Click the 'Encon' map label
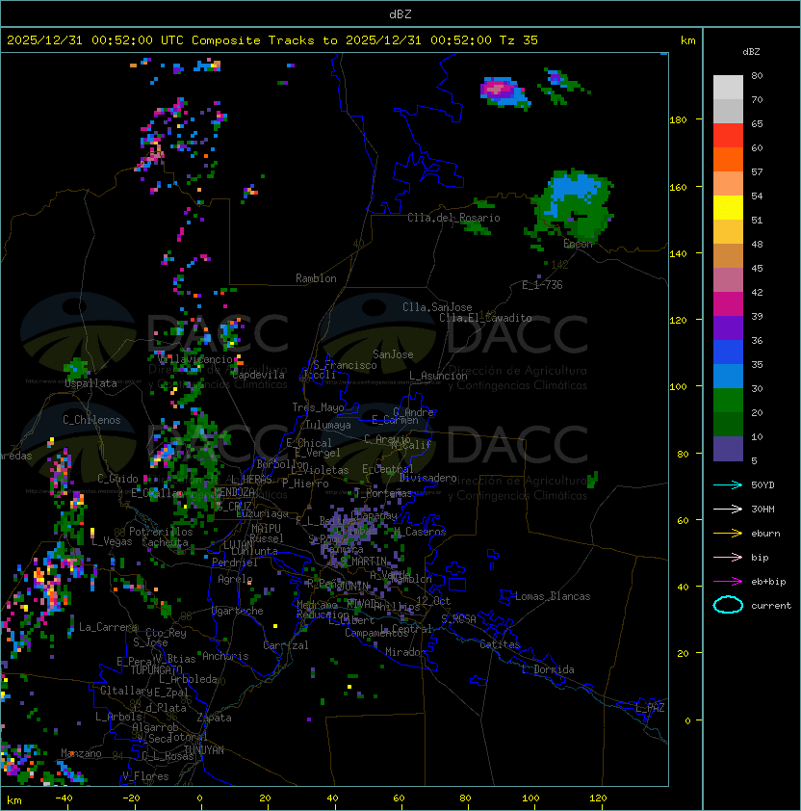Screen dimensions: 801x811 (x=578, y=244)
